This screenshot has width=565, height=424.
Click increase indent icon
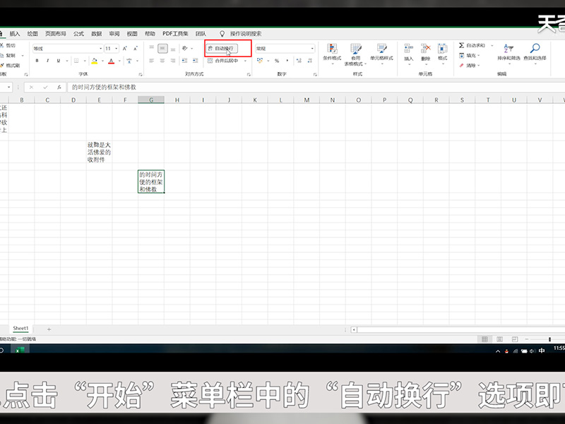coord(196,61)
